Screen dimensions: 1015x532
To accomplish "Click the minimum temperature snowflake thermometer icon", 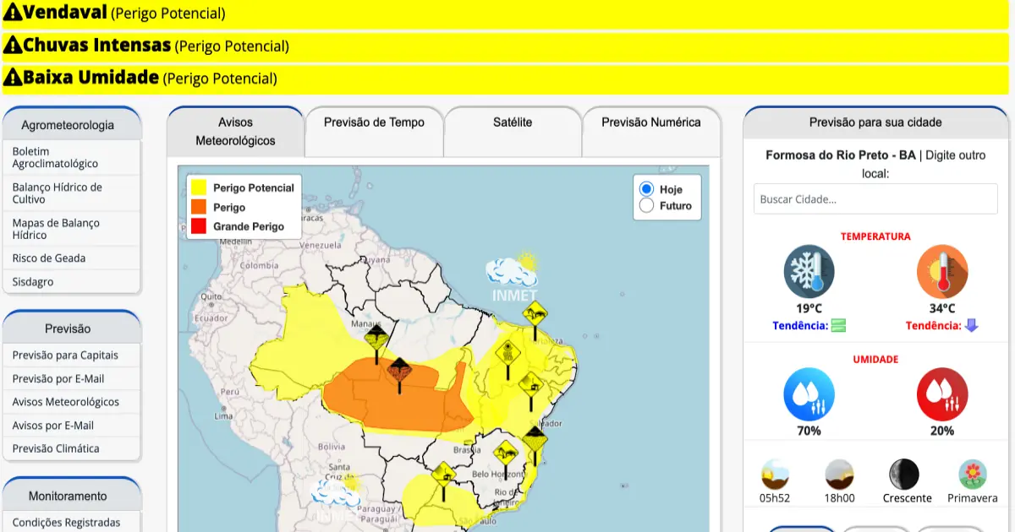I will pos(809,272).
